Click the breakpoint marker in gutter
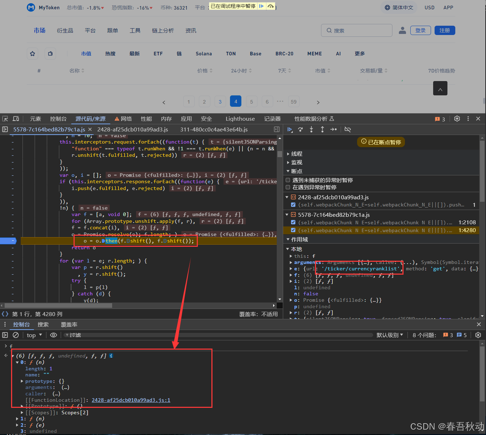Screen dimensions: 486x435 (8, 241)
